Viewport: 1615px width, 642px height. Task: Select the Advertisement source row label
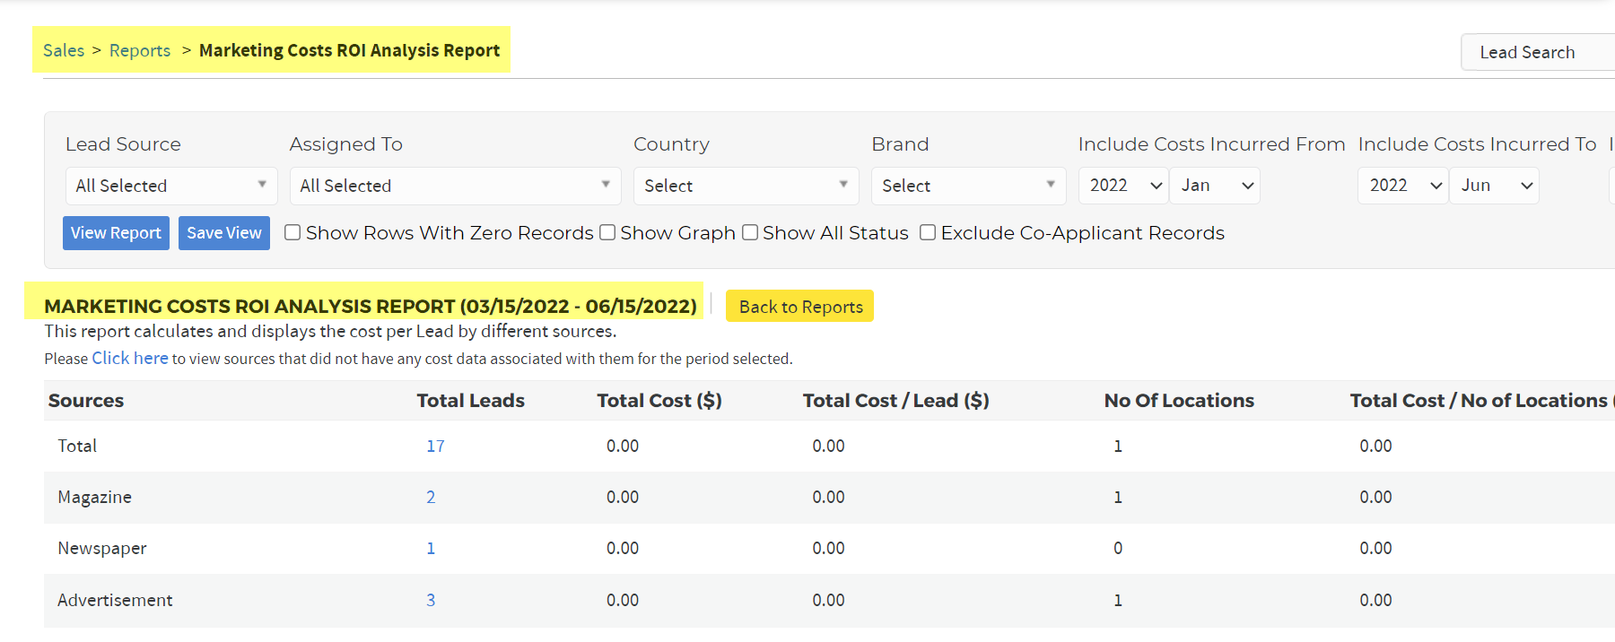[115, 600]
